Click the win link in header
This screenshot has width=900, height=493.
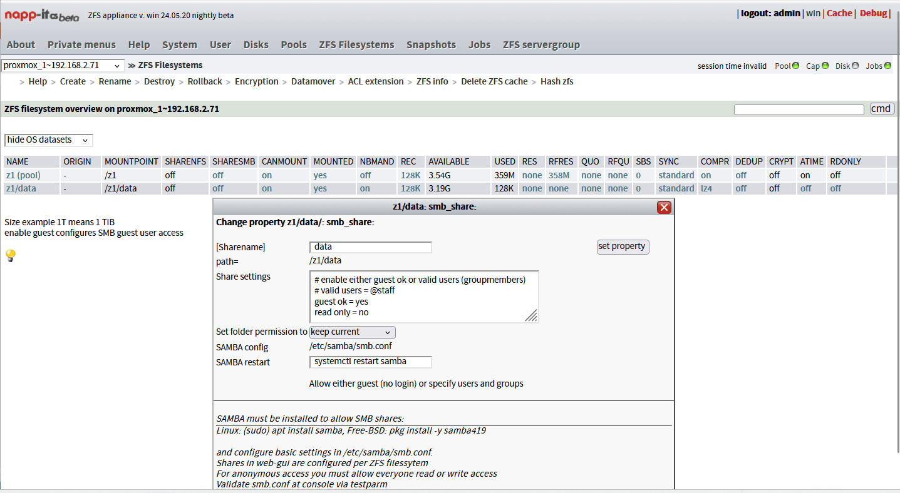click(813, 13)
